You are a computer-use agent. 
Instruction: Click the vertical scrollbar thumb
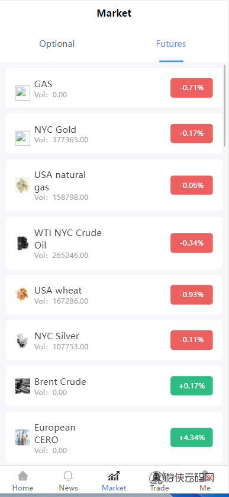coord(225,105)
